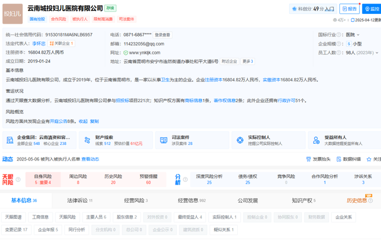The width and height of the screenshot is (381, 246).
Task: Click the 股东信息 2 sub-tab
Action: (126, 217)
